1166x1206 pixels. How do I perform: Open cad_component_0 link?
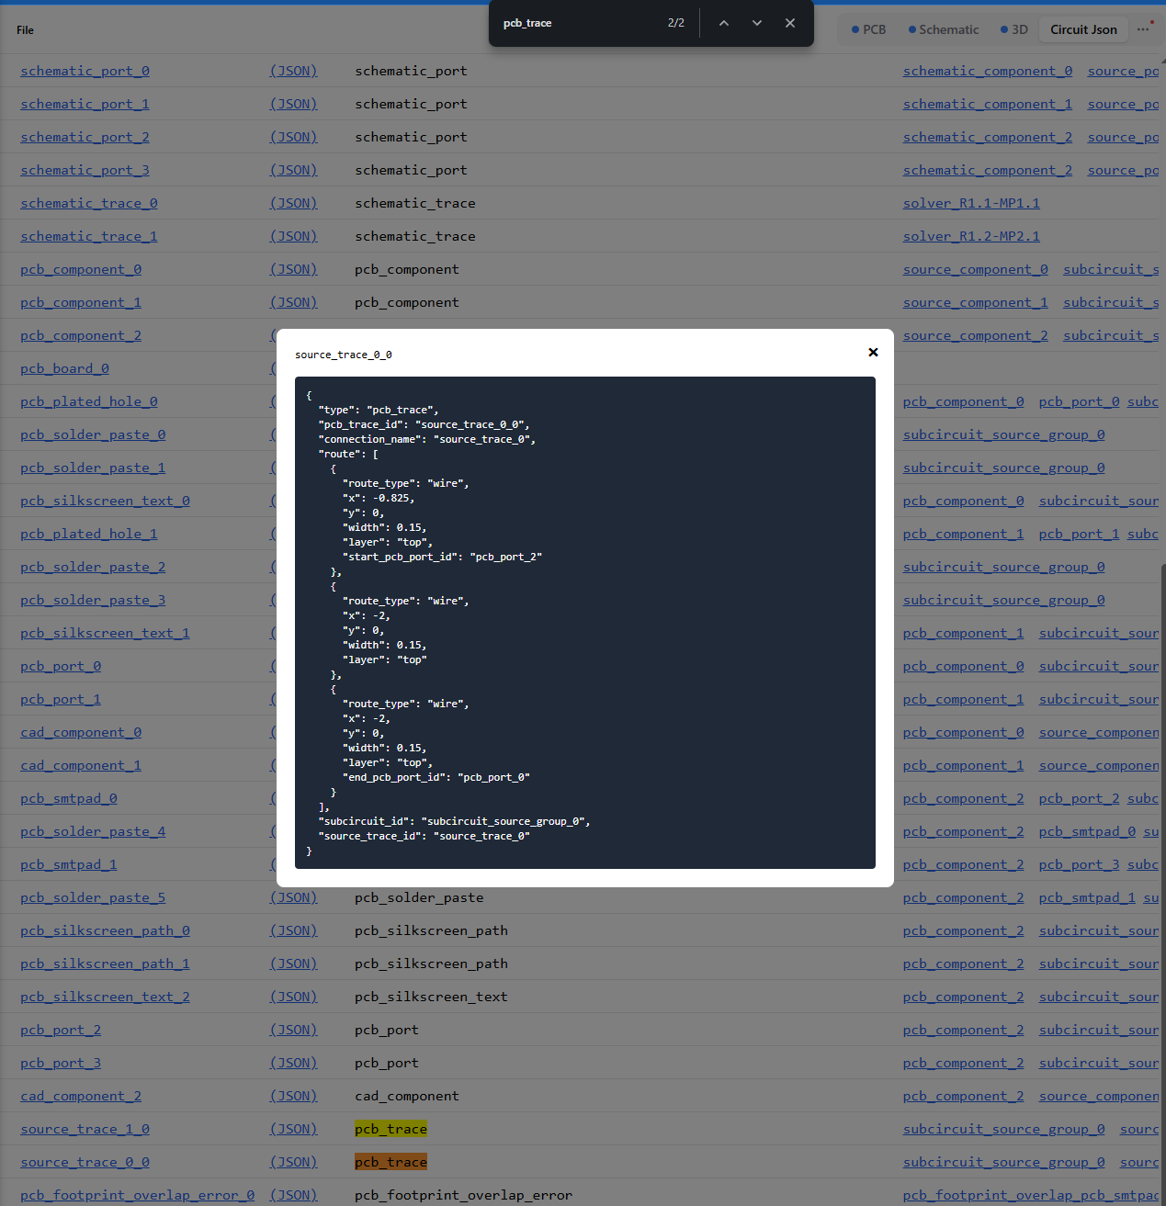point(81,732)
